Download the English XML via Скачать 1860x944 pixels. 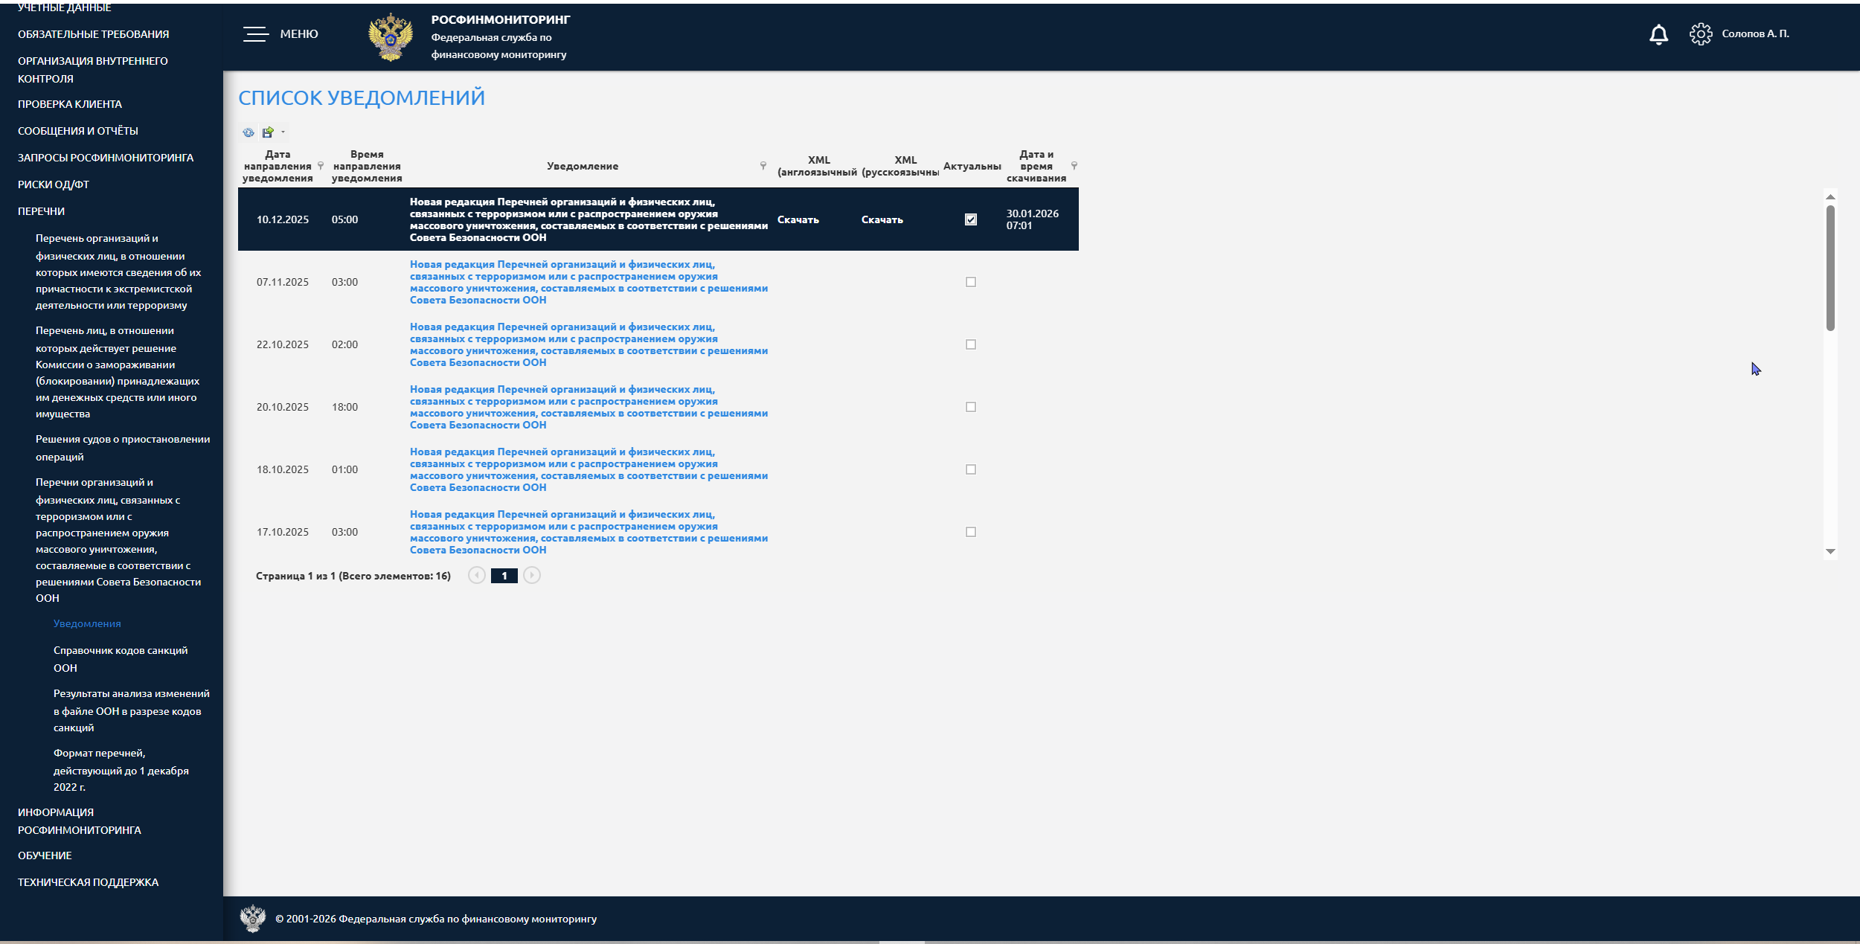[x=798, y=219]
